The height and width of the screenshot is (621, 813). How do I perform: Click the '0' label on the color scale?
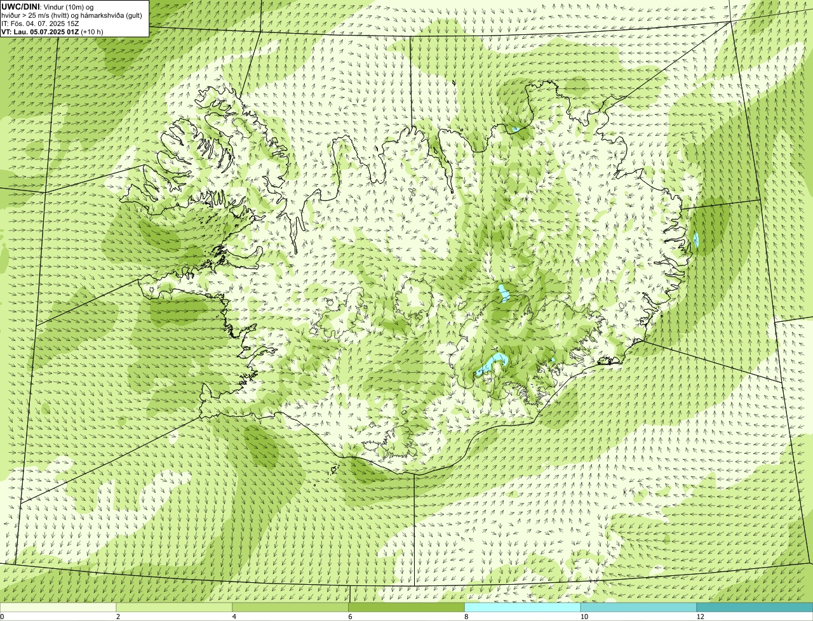(2, 617)
